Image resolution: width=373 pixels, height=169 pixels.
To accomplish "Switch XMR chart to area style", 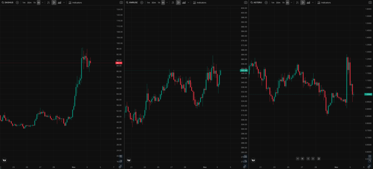I will (184, 3).
